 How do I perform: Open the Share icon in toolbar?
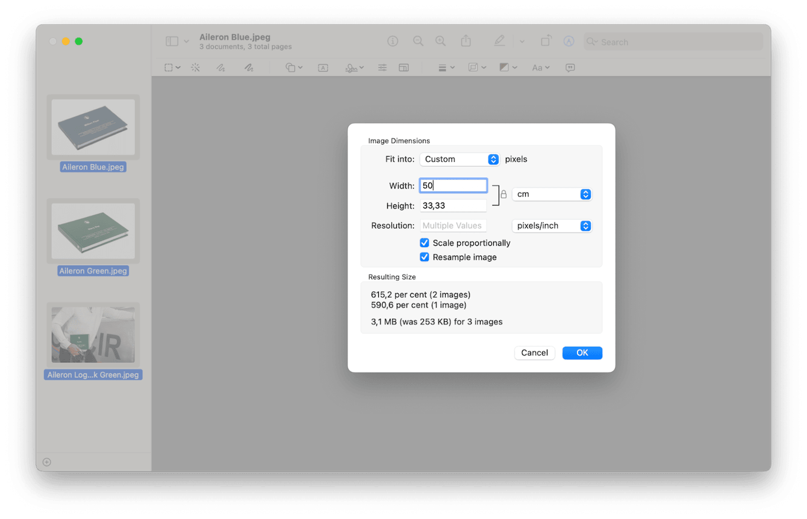[x=466, y=41]
